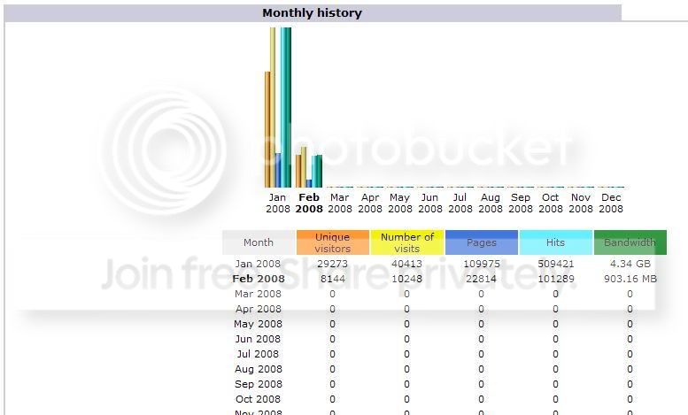
Task: Click the Nov 2008 label under the chart
Action: click(x=581, y=204)
